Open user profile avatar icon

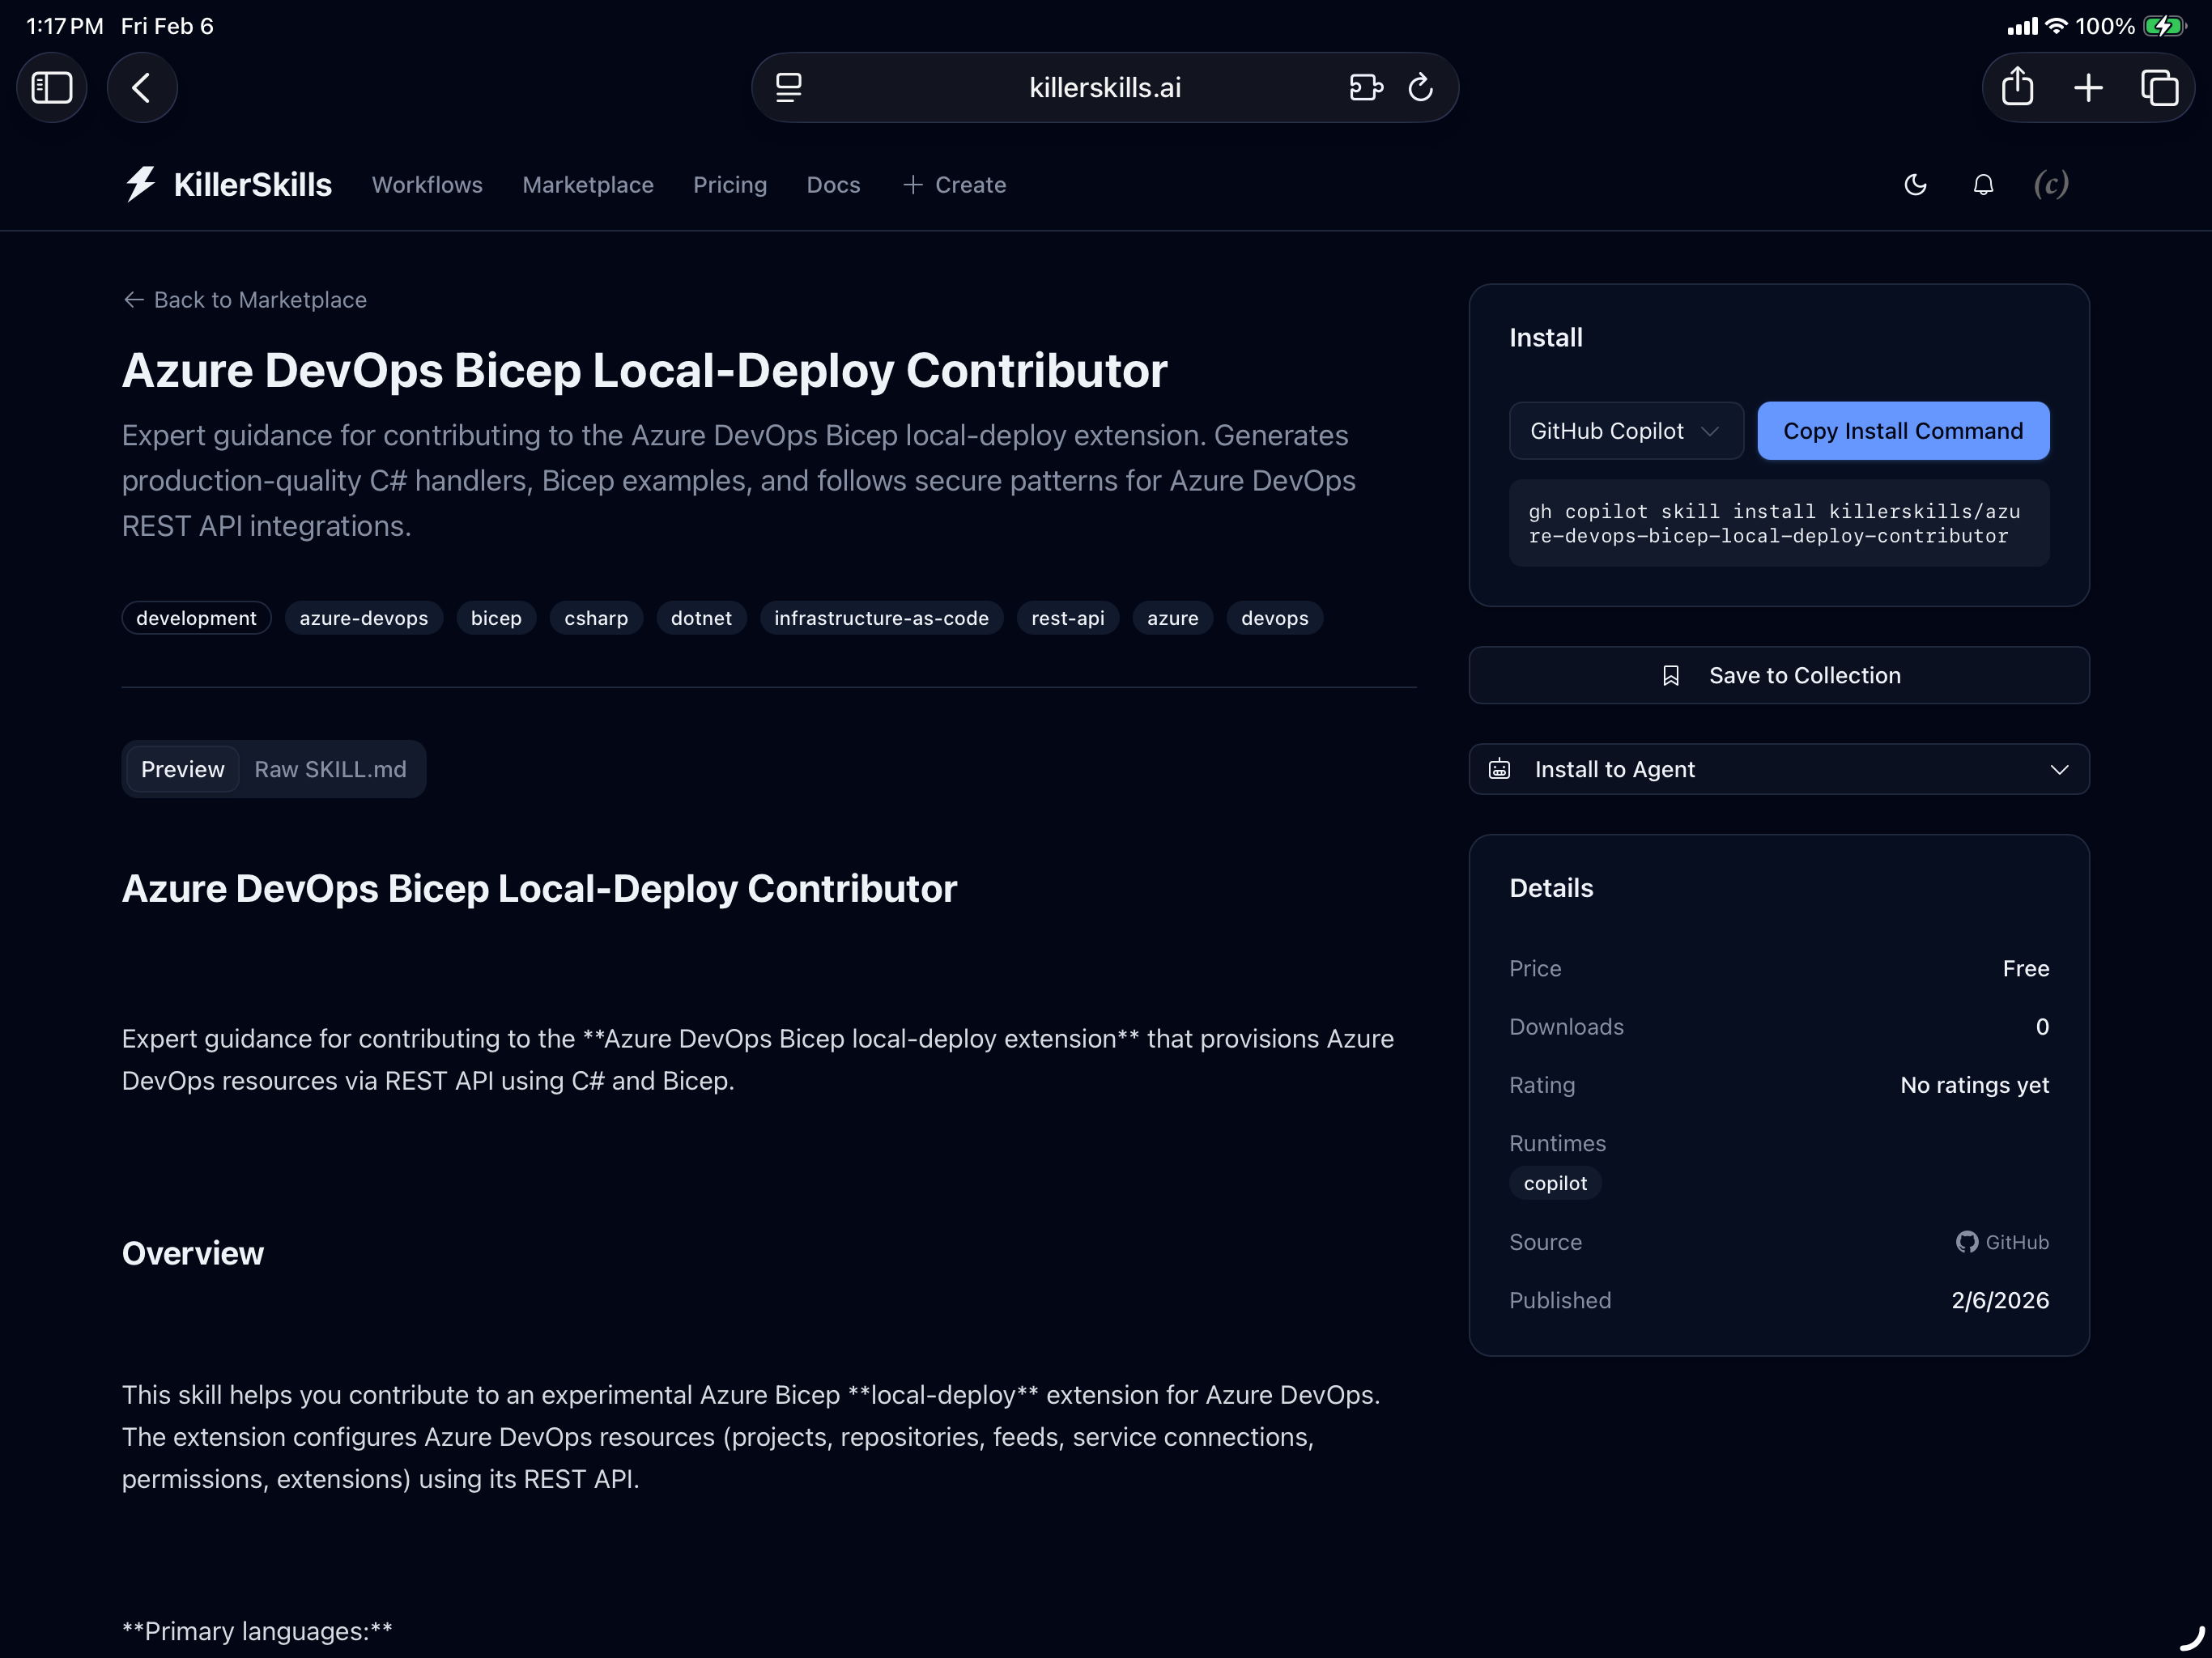pyautogui.click(x=2050, y=185)
